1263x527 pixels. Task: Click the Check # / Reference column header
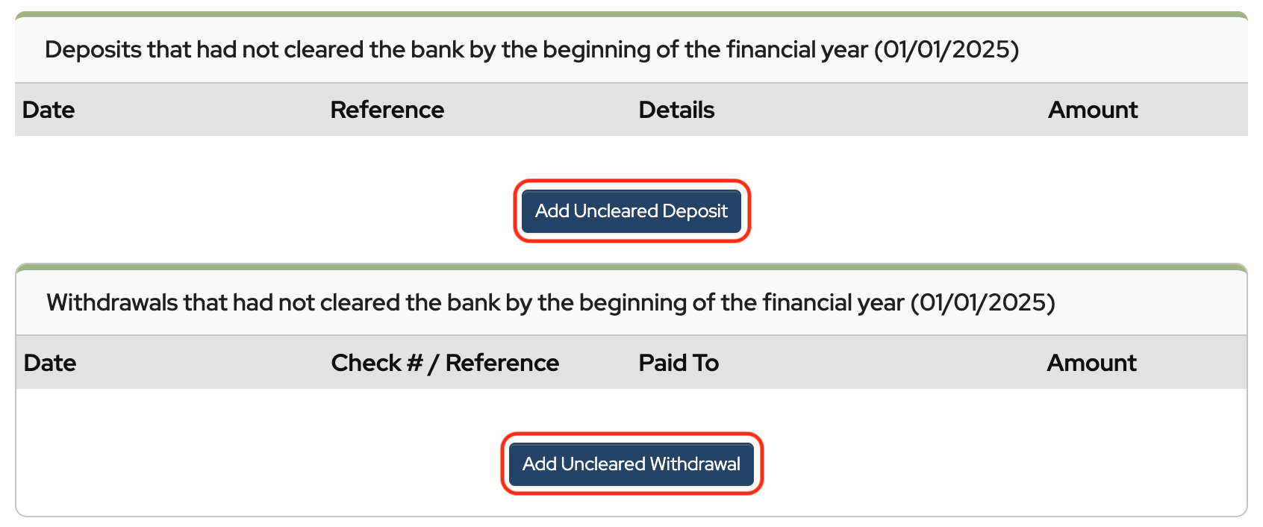[445, 363]
